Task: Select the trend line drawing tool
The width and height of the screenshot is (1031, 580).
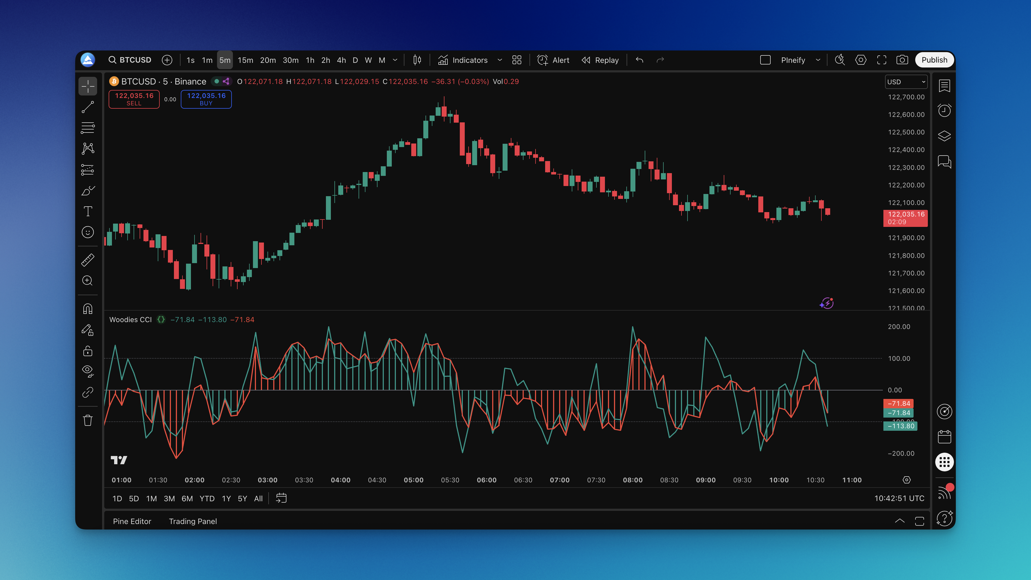Action: pyautogui.click(x=88, y=107)
